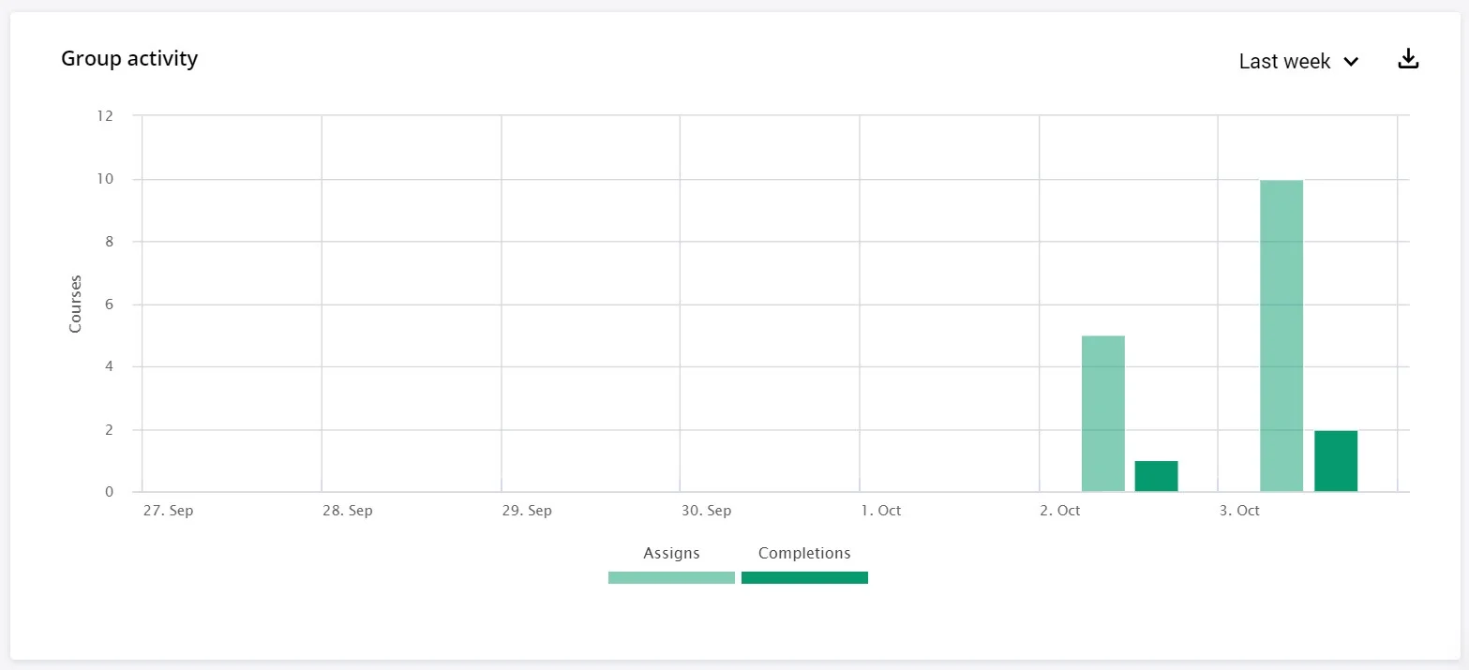The width and height of the screenshot is (1469, 670).
Task: Click the Completions legend text
Action: tap(803, 553)
